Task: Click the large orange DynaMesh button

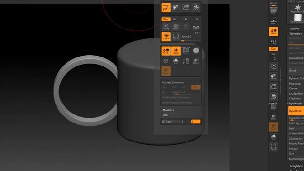Action: pos(296,111)
